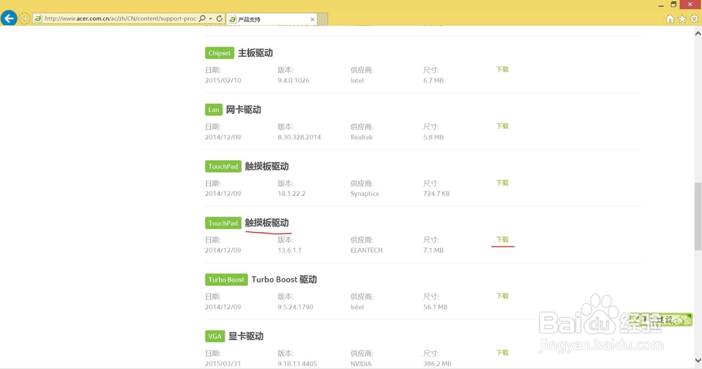Image resolution: width=702 pixels, height=369 pixels.
Task: Download the NVIDIA 显卡驱动
Action: 503,353
